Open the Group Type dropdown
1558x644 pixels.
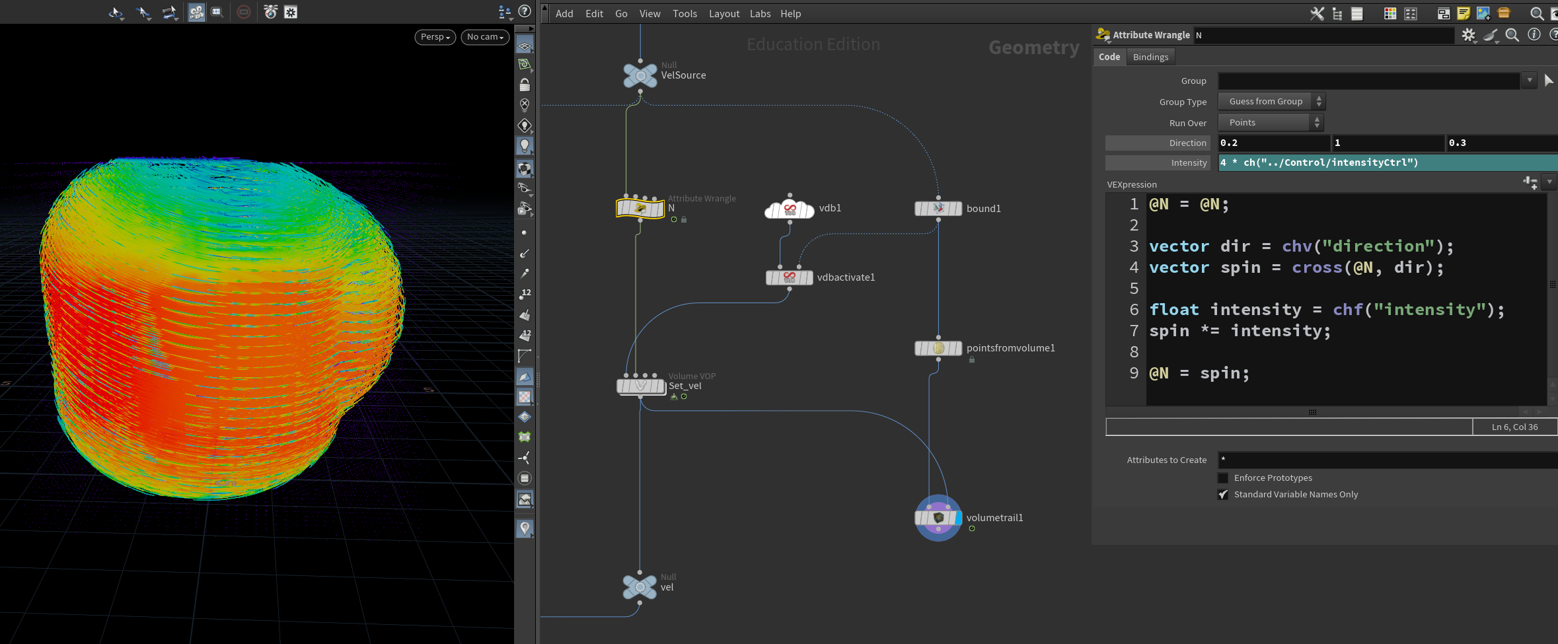click(x=1271, y=102)
